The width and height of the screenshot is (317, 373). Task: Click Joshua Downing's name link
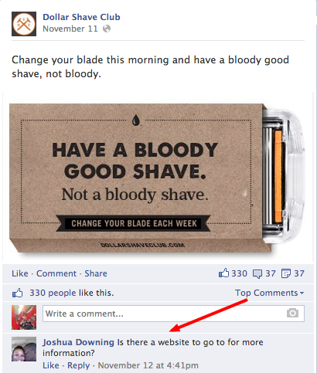tap(78, 342)
